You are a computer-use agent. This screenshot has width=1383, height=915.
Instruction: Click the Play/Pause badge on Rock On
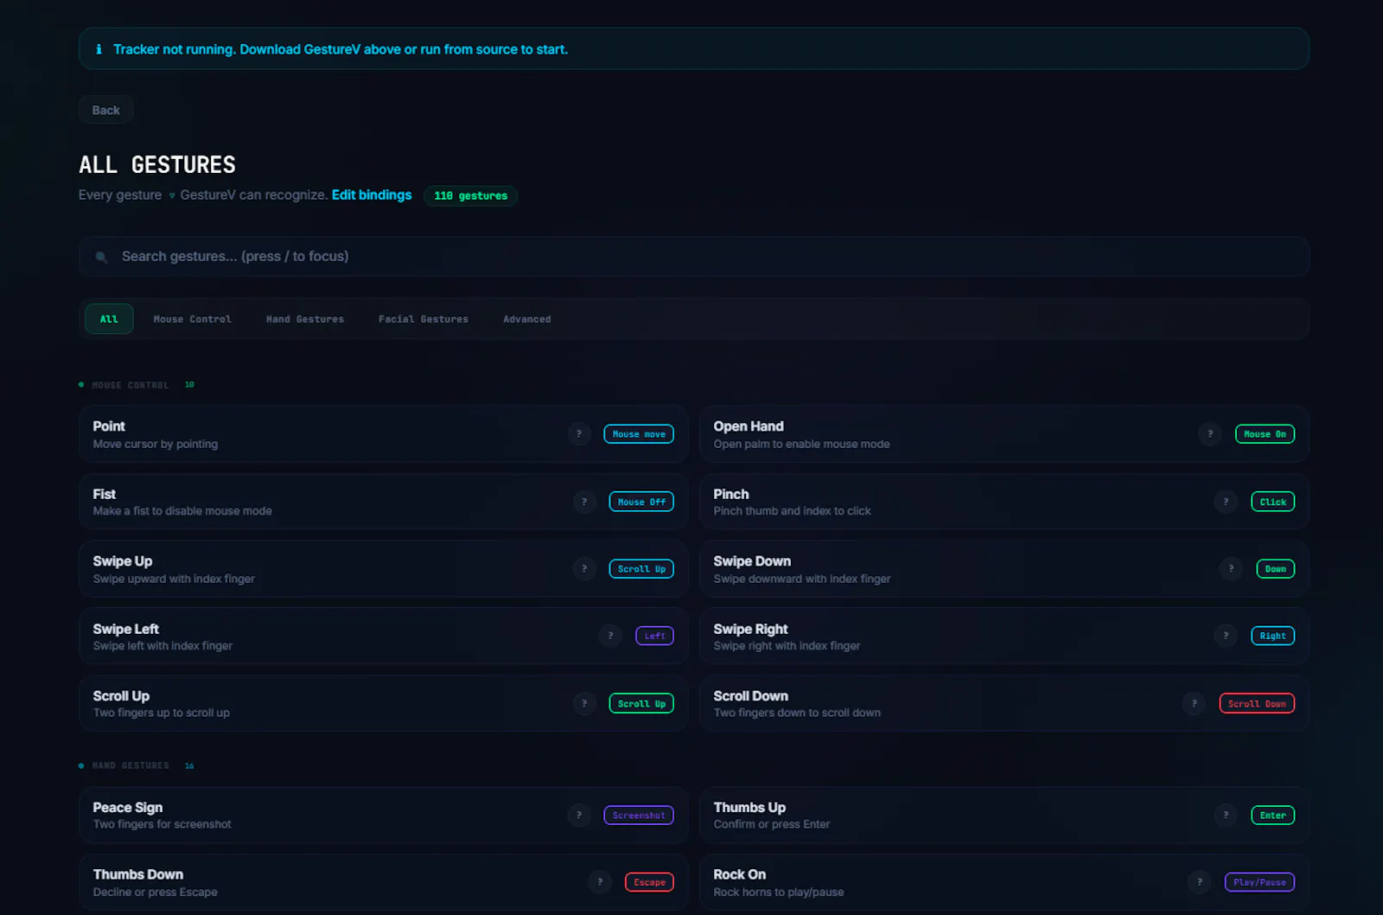point(1259,882)
